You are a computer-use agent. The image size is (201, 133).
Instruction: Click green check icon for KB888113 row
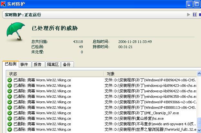[10, 107]
